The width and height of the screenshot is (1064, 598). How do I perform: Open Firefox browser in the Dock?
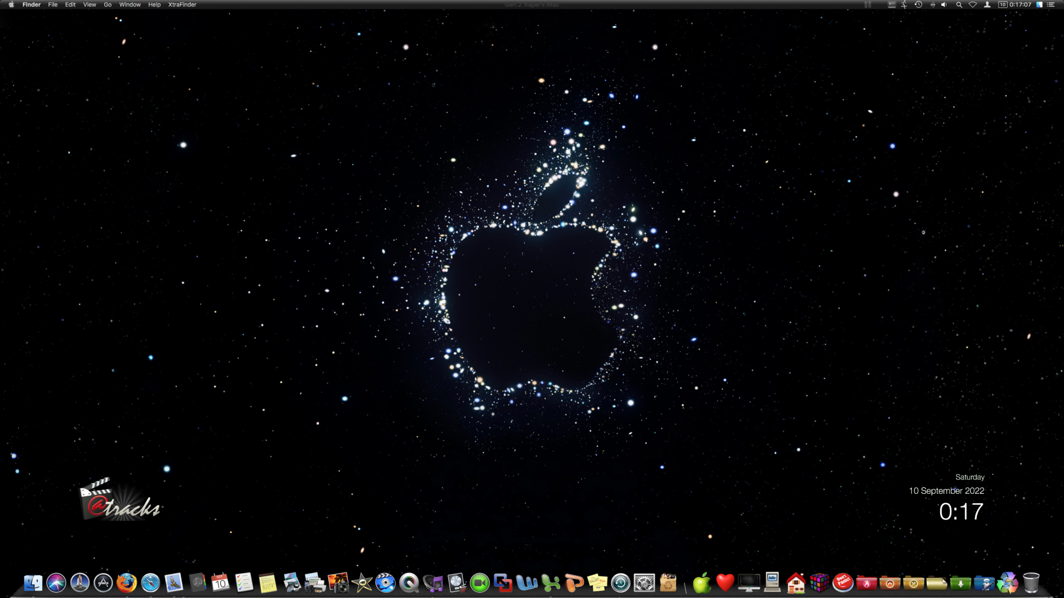[127, 583]
